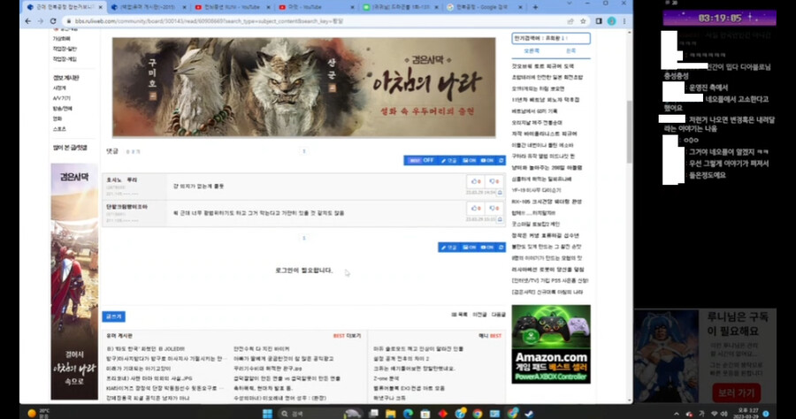Image resolution: width=796 pixels, height=419 pixels.
Task: Click 댓글 write button in upper toolbar
Action: point(448,160)
